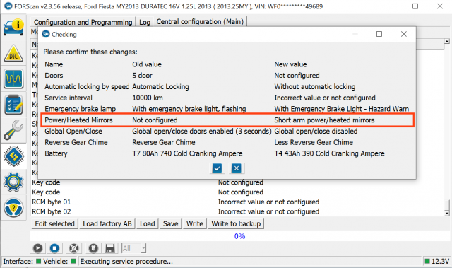Open the chip configuration and programming section

[x=13, y=156]
